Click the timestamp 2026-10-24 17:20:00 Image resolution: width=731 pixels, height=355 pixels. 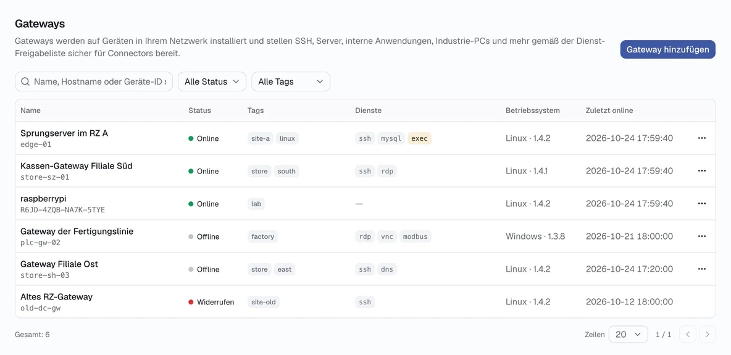(x=629, y=269)
